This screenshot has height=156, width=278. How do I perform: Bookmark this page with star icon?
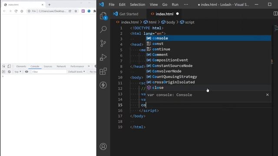[76, 11]
